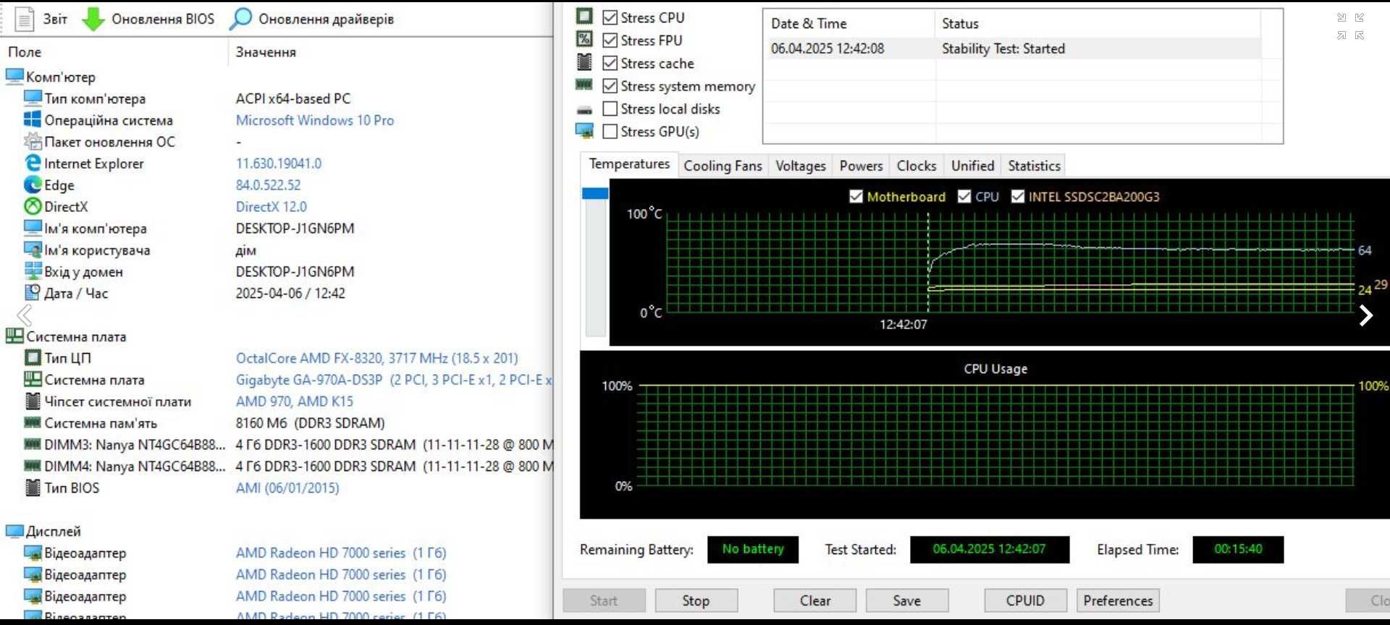Click the DirectX icon
This screenshot has height=625, width=1390.
click(x=33, y=207)
